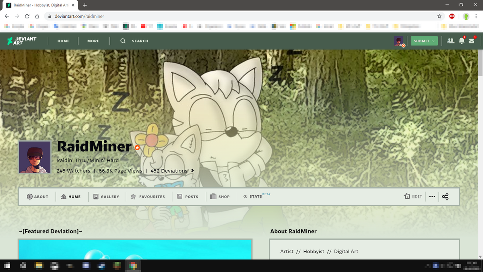Screen dimensions: 483x272
Task: Open the messages envelope icon
Action: pyautogui.click(x=472, y=41)
